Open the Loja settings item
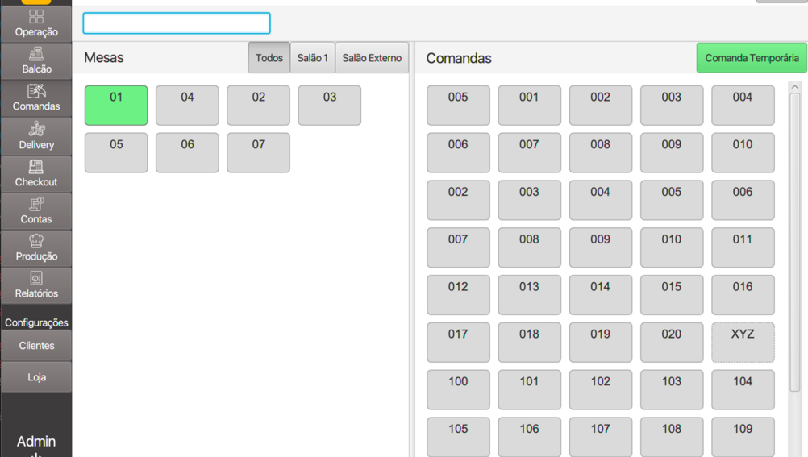808x457 pixels. 36,377
